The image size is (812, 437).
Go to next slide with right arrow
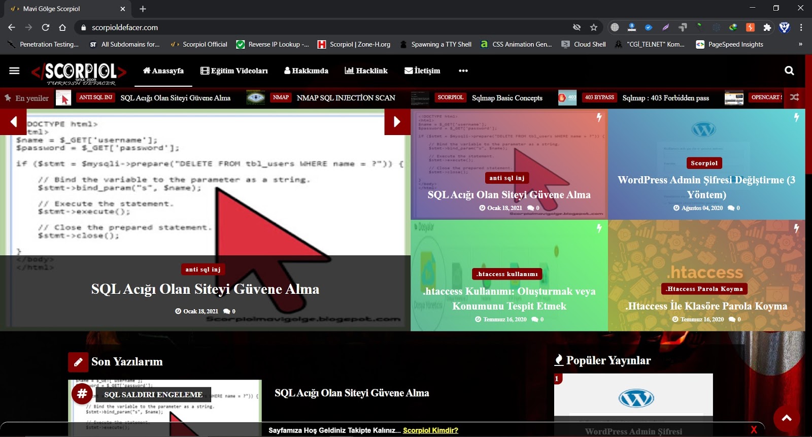pyautogui.click(x=397, y=122)
